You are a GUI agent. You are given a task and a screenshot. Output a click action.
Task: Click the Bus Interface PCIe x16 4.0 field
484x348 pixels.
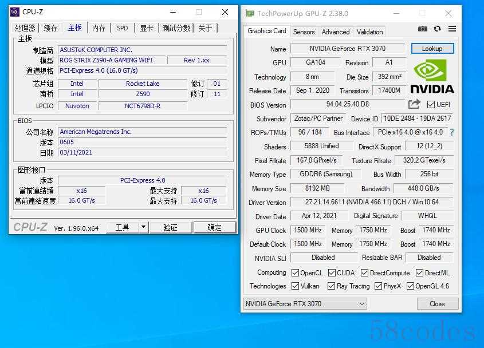tap(410, 132)
